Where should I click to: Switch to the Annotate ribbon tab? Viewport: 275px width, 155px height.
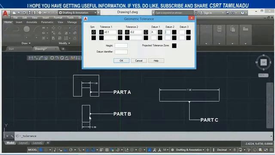31,22
